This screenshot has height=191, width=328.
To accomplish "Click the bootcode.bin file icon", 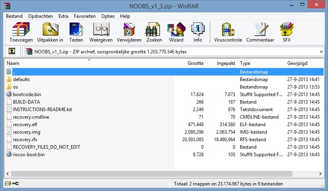I will [9, 94].
